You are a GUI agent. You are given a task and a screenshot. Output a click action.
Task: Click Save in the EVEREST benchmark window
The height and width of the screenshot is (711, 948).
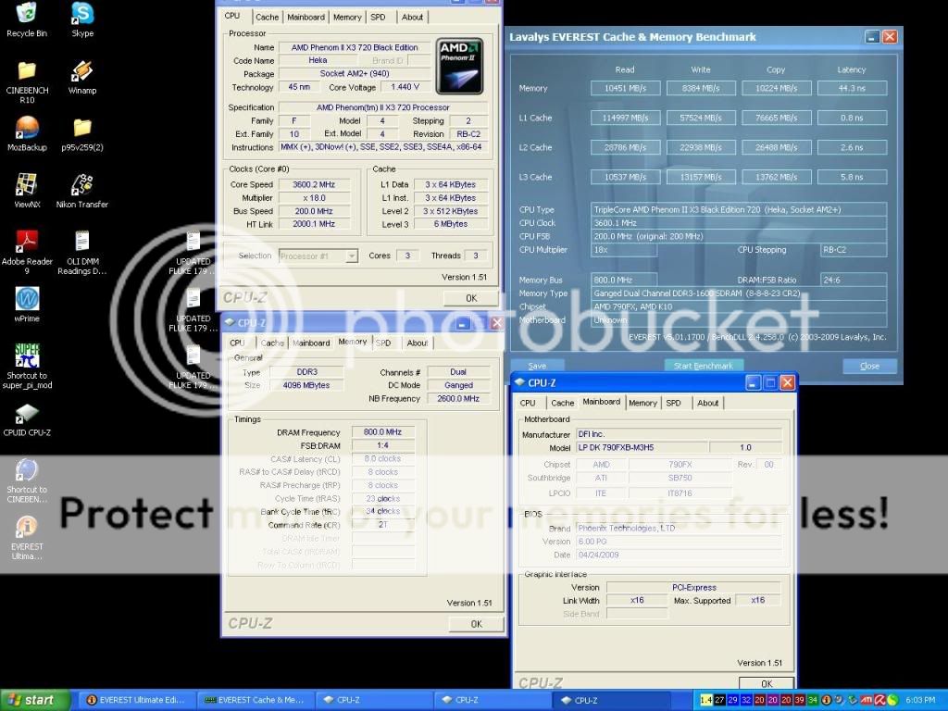pos(537,366)
